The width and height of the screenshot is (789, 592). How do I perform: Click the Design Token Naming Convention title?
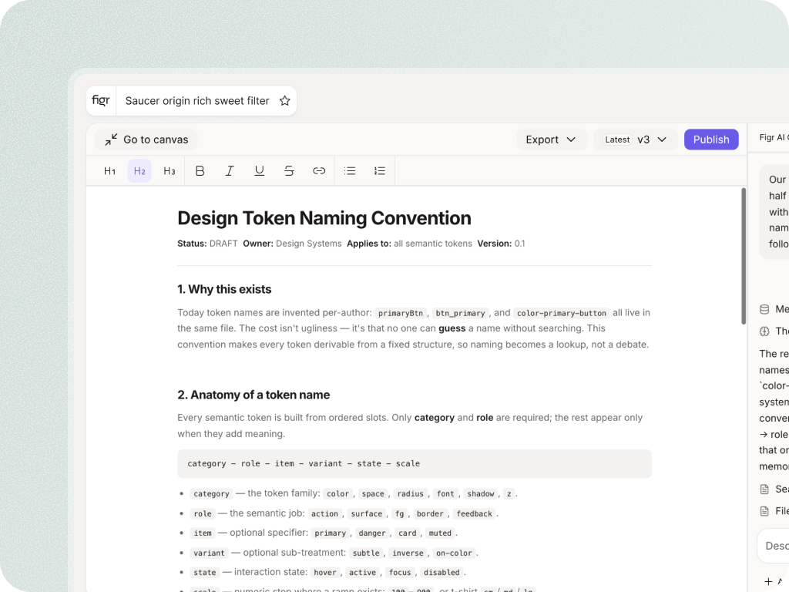tap(324, 218)
